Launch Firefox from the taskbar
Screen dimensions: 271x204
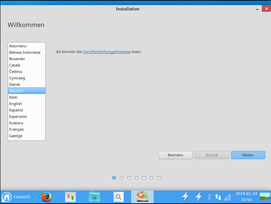click(x=46, y=197)
